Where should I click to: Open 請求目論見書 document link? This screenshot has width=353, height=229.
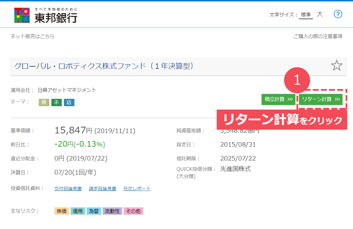(x=102, y=188)
